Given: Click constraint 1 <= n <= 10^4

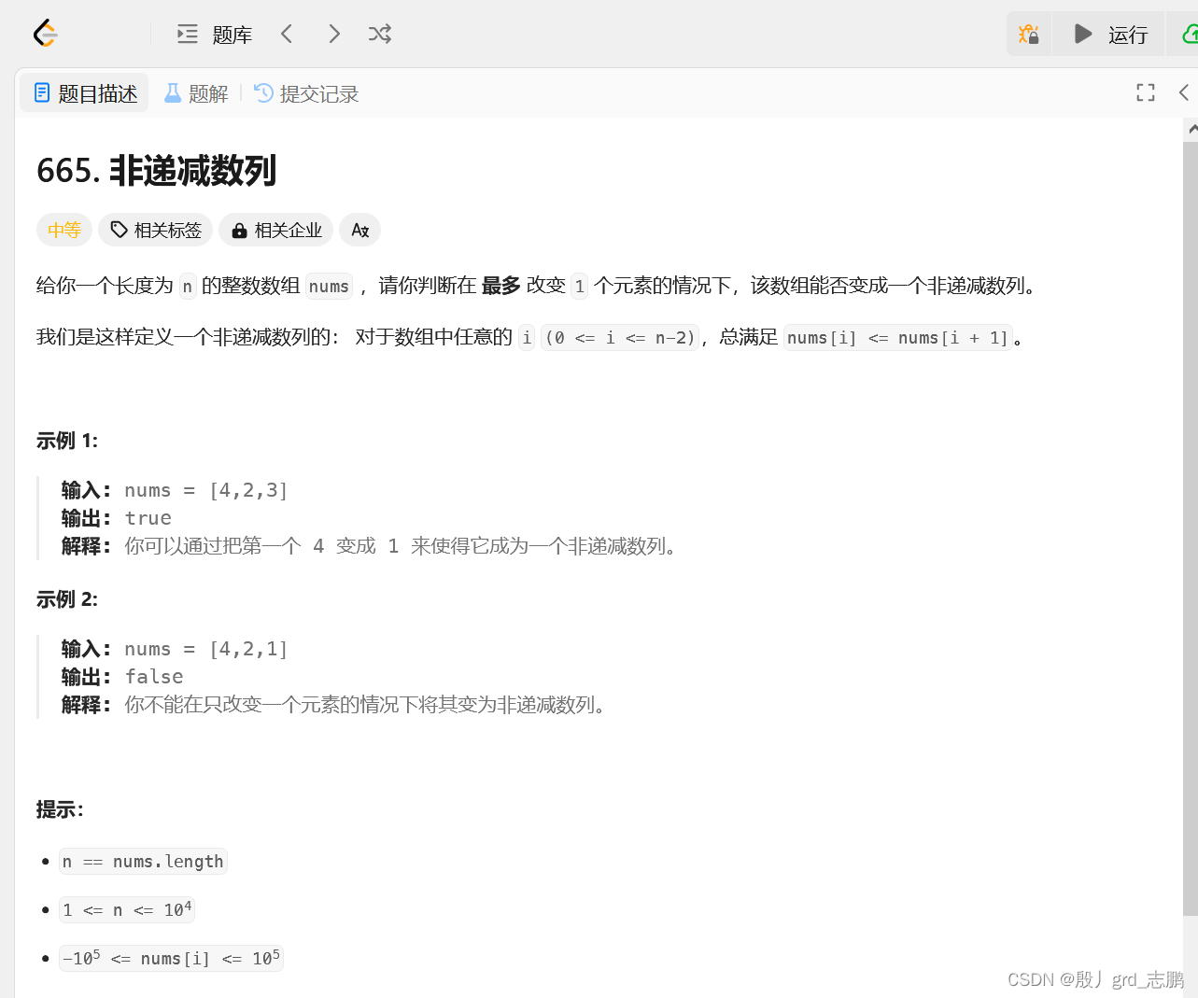Looking at the screenshot, I should 127,909.
